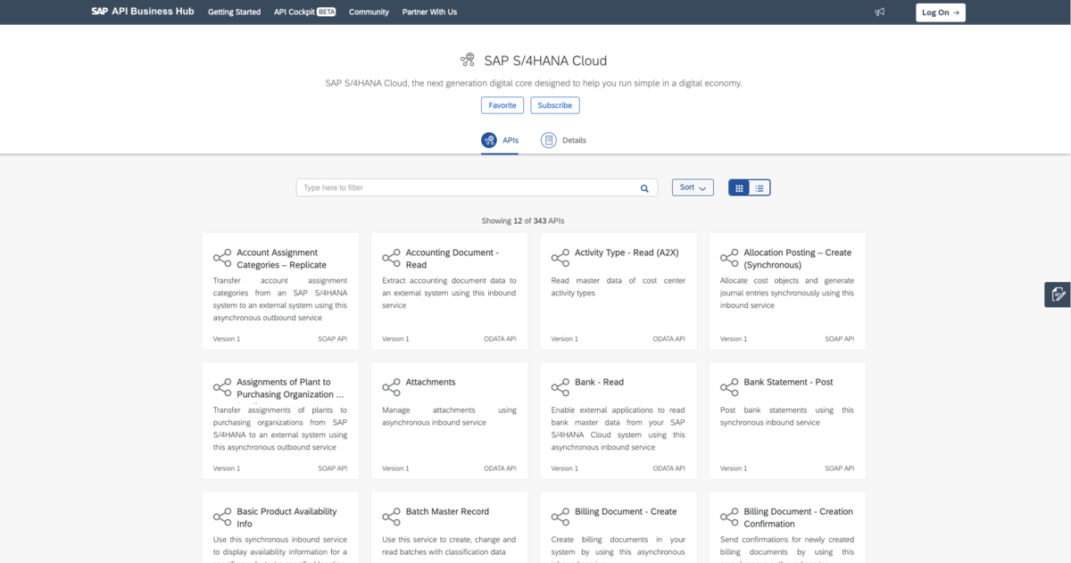Click the APIs tab circular icon

pos(489,140)
